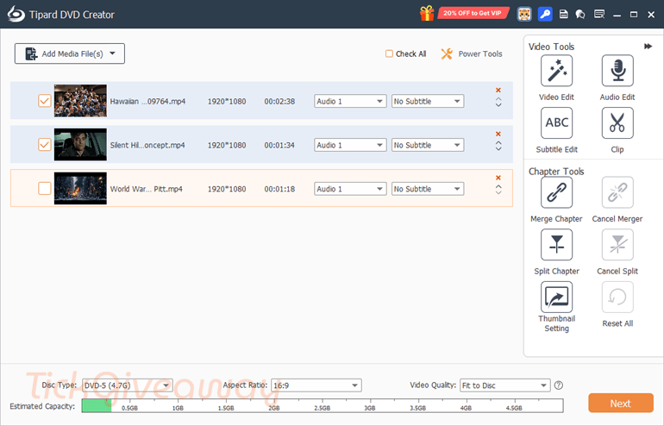Click the 20% OFF to Get VIP banner
The height and width of the screenshot is (426, 664).
(473, 13)
